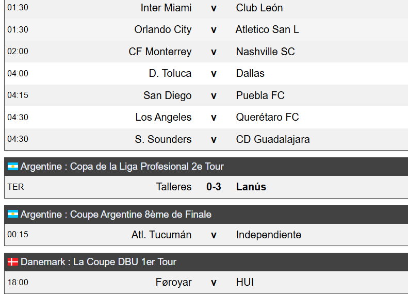Click the winning team Lanús
Image resolution: width=408 pixels, height=294 pixels.
[x=251, y=187]
